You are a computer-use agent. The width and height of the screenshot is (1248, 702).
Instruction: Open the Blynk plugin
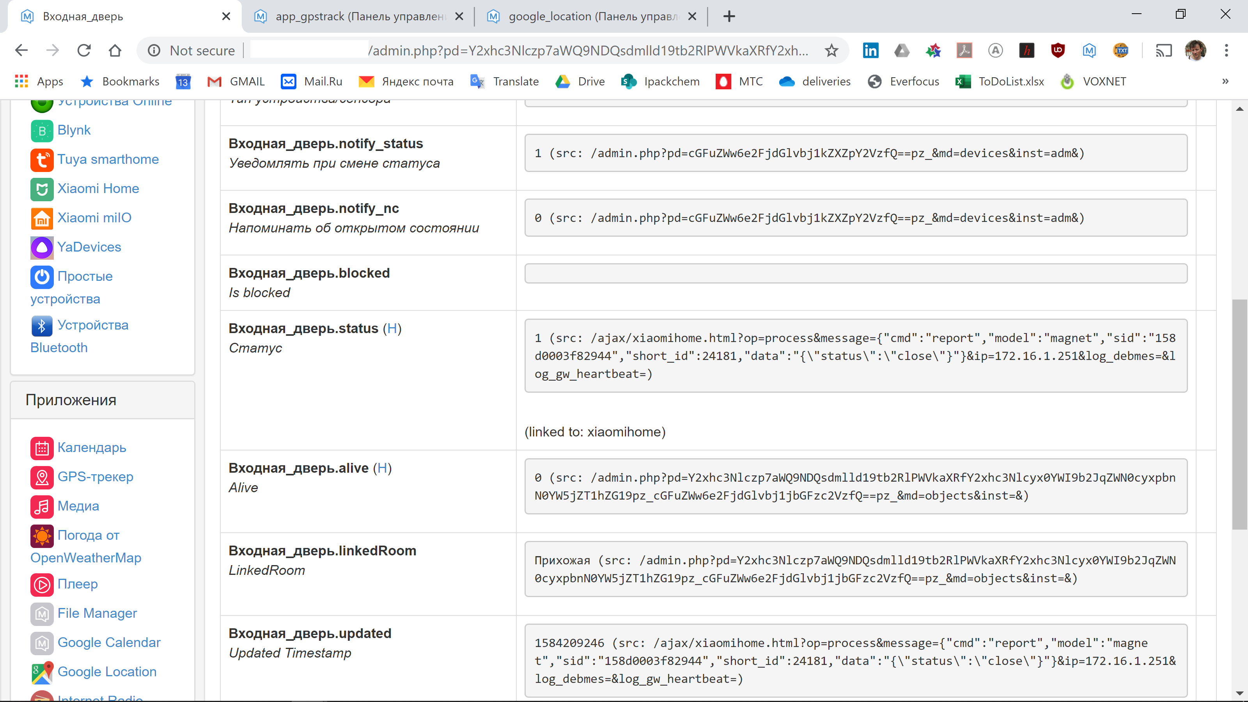(x=74, y=130)
